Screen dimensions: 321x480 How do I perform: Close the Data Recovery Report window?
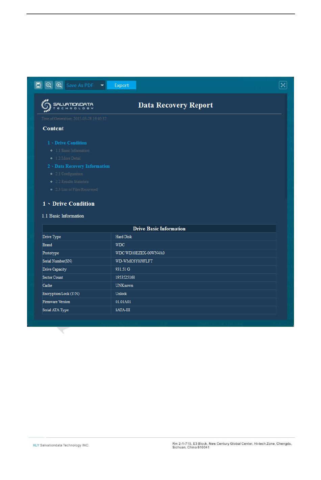283,85
